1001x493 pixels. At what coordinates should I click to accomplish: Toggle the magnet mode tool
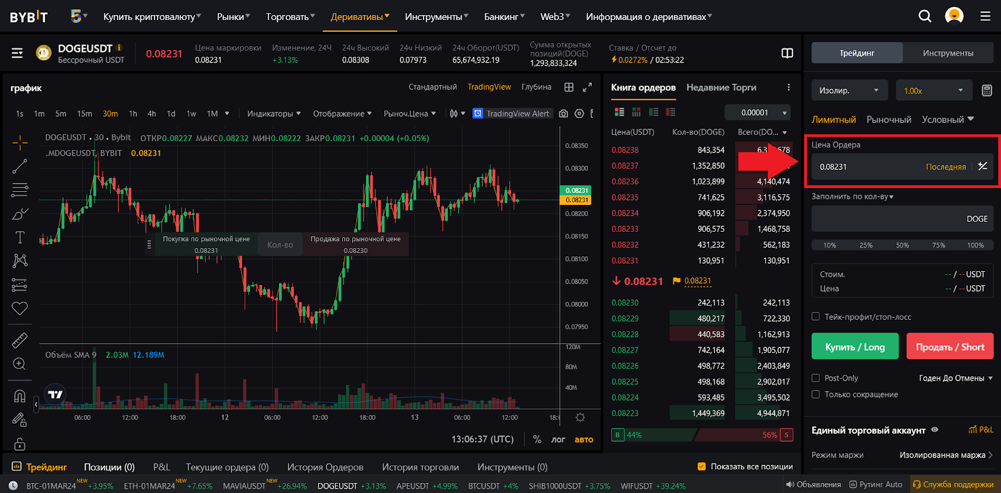pos(20,396)
